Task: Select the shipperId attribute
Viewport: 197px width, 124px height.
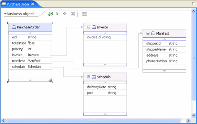Action: pyautogui.click(x=153, y=44)
